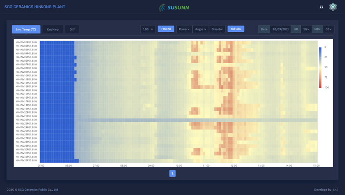Click the SCG CERAMICS HINKONG PLANT title
The width and height of the screenshot is (345, 195).
tap(35, 7)
